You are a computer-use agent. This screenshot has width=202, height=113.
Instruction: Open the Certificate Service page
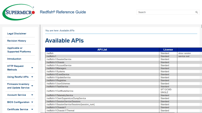pos(18,109)
